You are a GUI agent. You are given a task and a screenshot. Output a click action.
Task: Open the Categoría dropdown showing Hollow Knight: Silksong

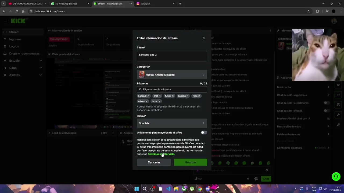(x=172, y=75)
